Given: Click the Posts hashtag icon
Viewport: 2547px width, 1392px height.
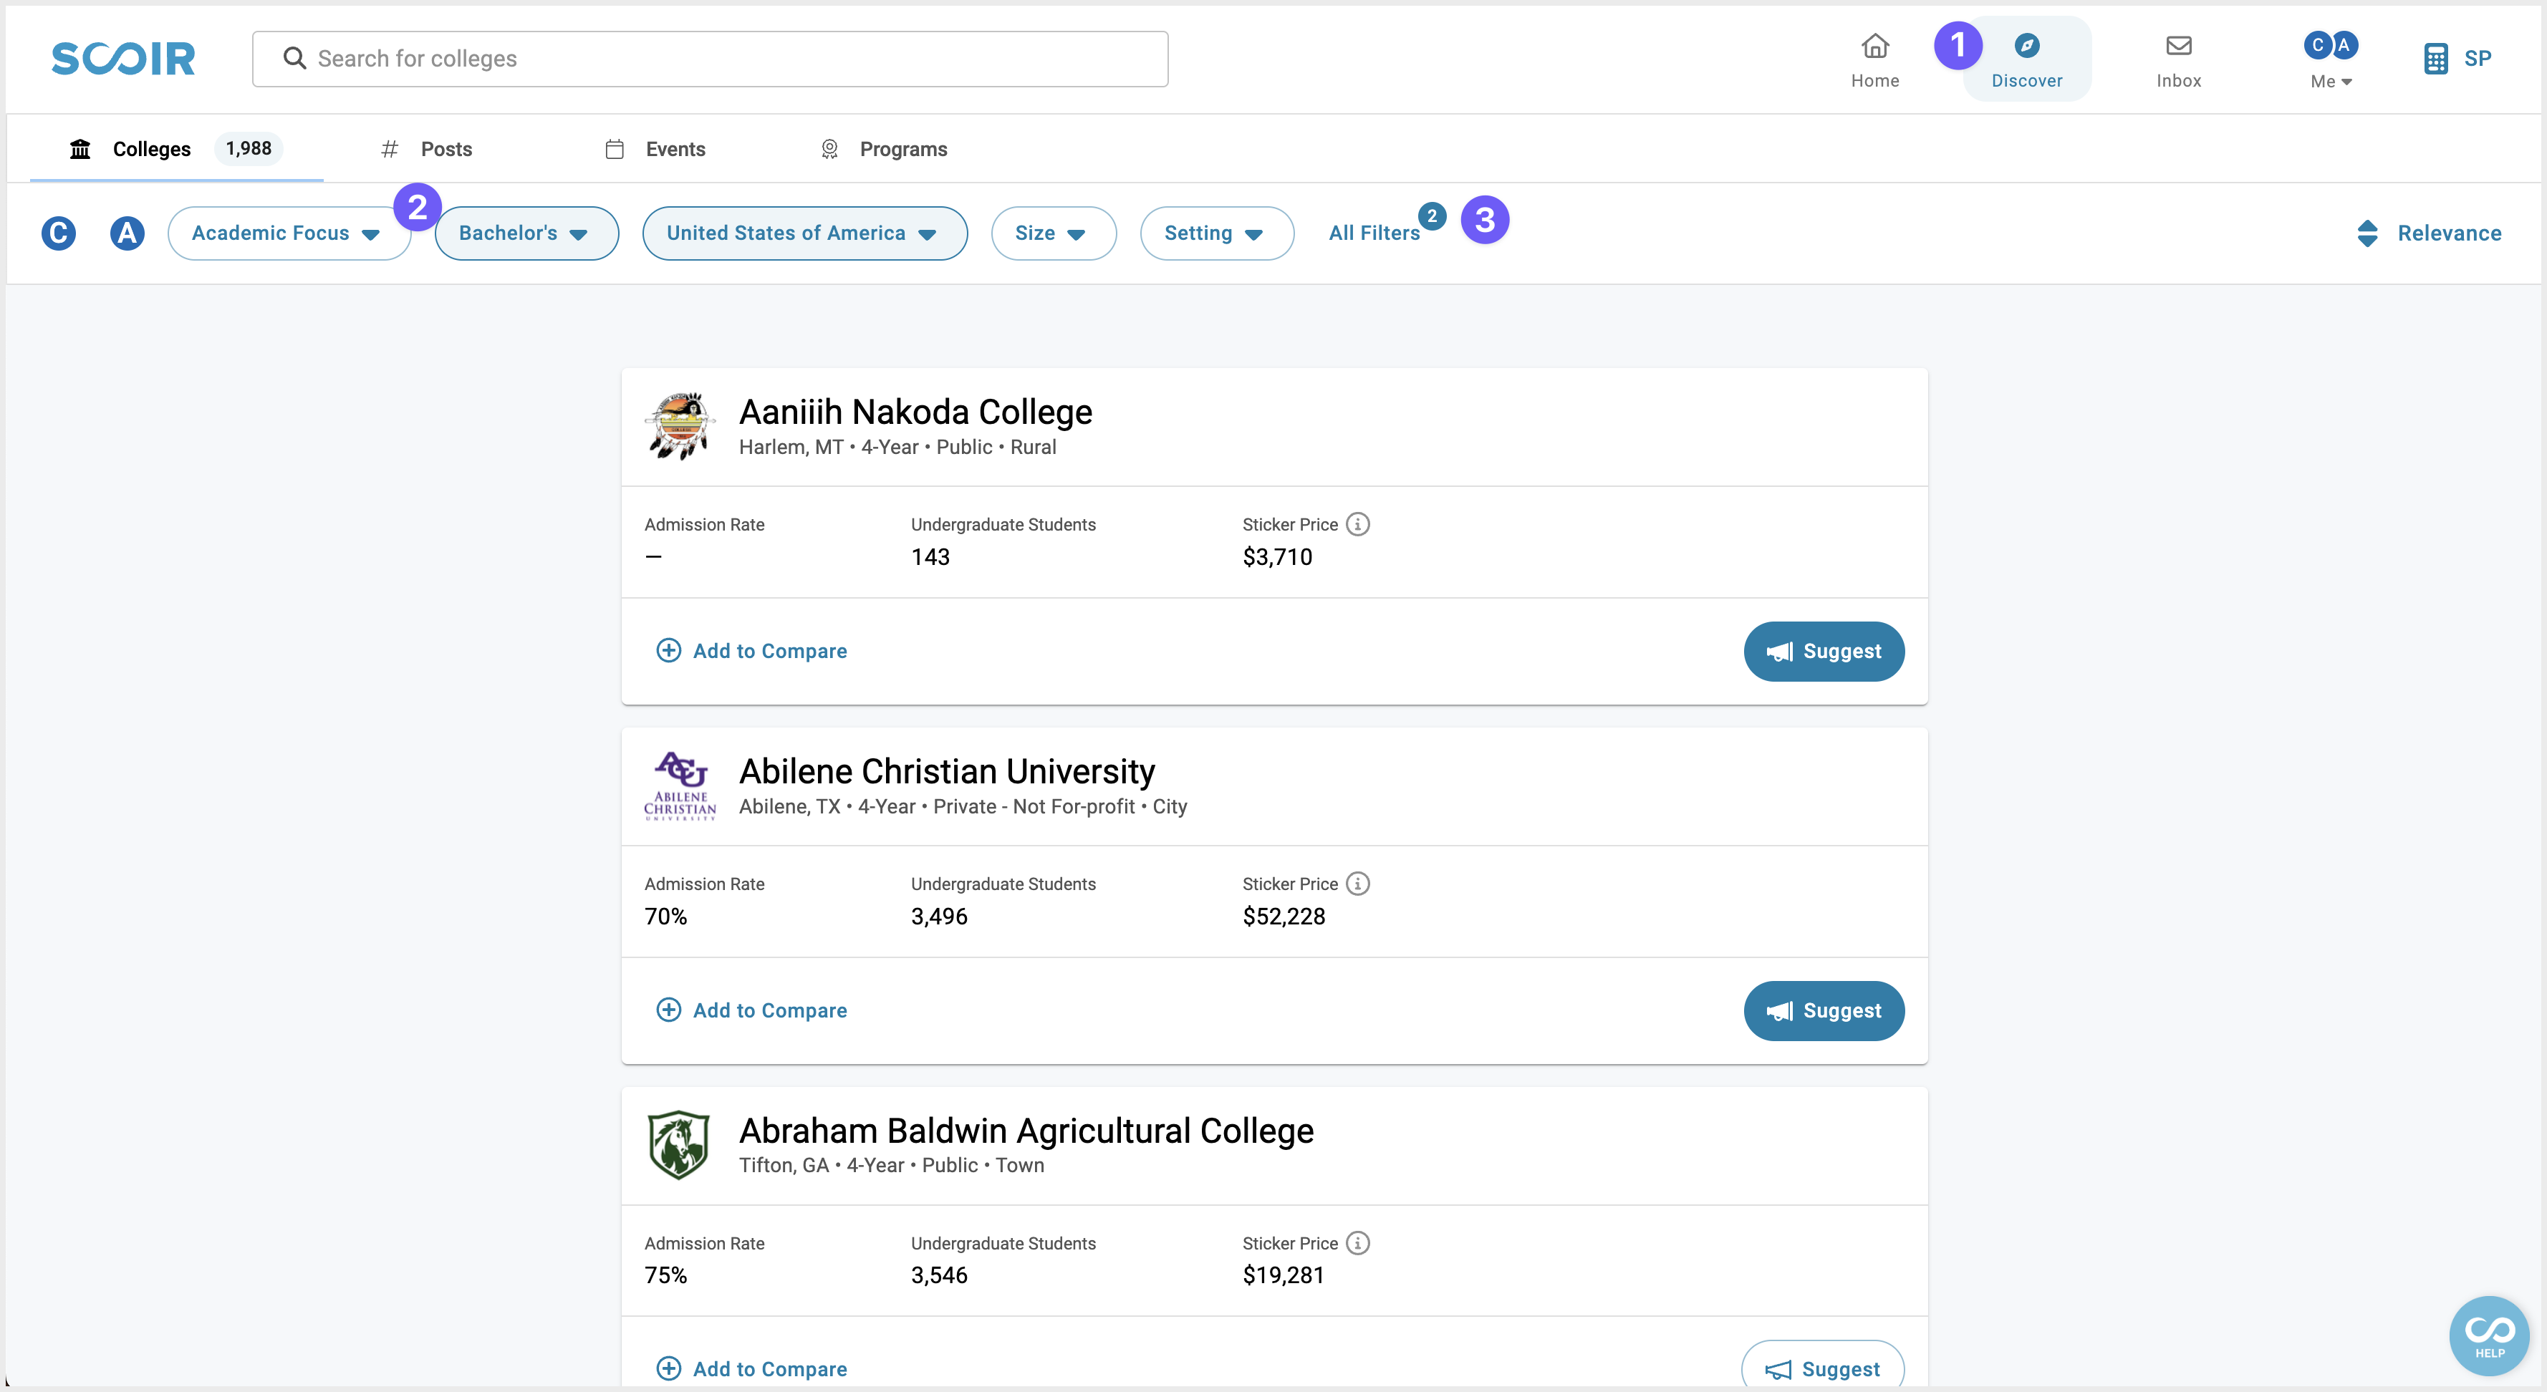Looking at the screenshot, I should click(385, 148).
